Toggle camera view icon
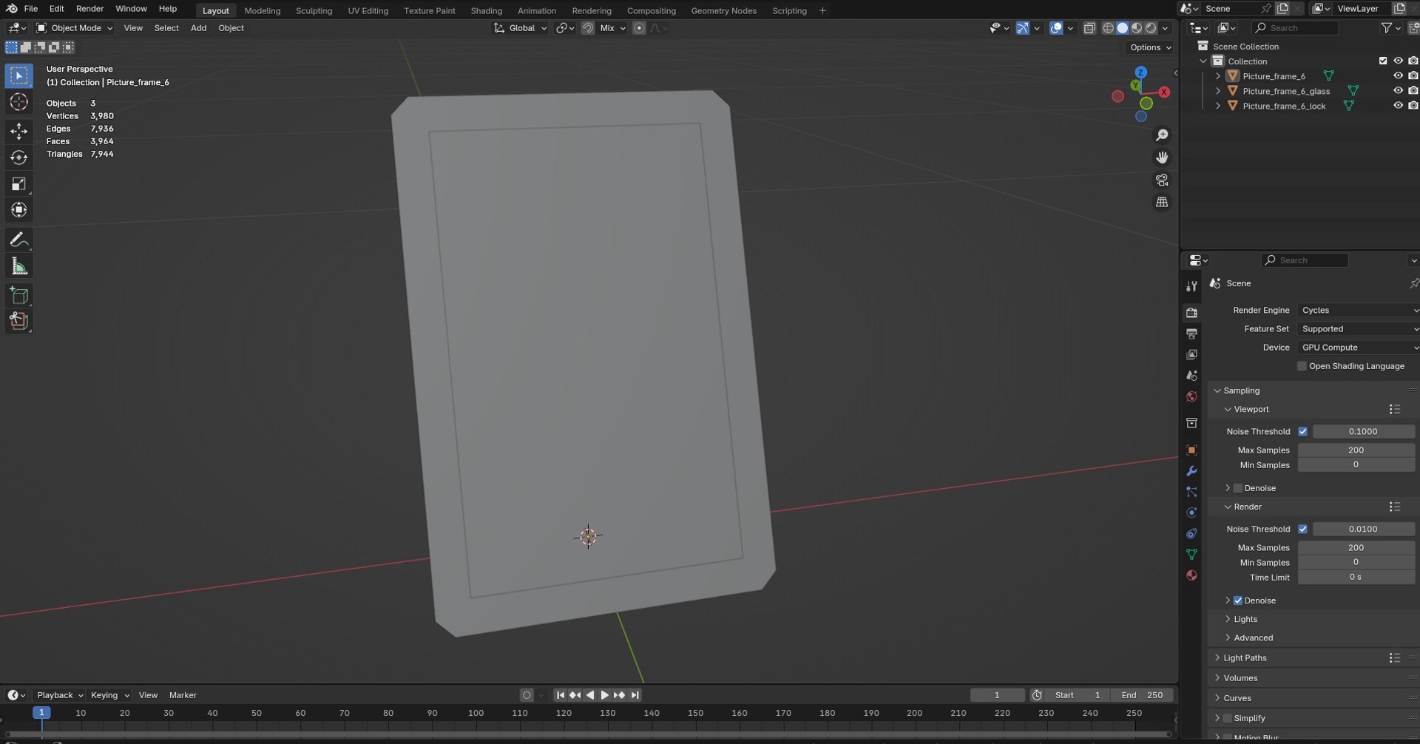1420x744 pixels. pyautogui.click(x=1162, y=180)
